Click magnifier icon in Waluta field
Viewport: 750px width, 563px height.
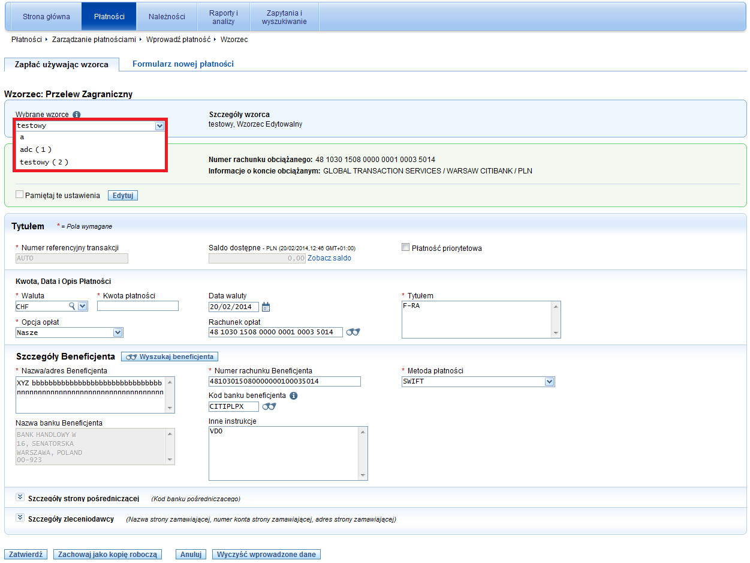tap(73, 306)
